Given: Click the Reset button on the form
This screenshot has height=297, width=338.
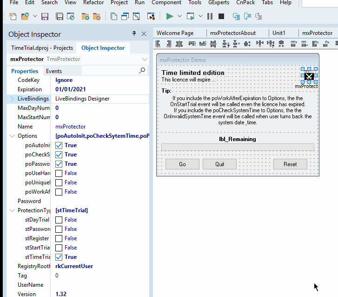Looking at the screenshot, I should click(290, 164).
